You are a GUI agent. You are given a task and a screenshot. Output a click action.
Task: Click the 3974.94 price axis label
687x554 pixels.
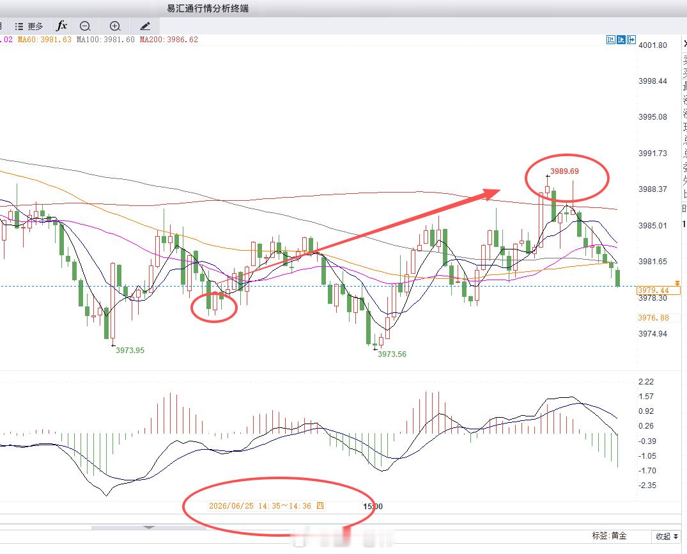coord(653,334)
